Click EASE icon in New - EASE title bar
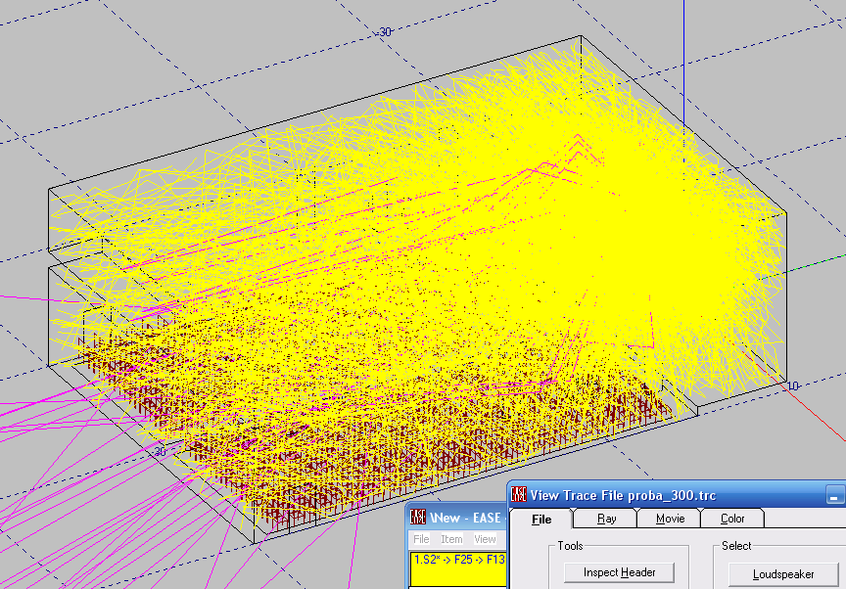 [x=417, y=517]
